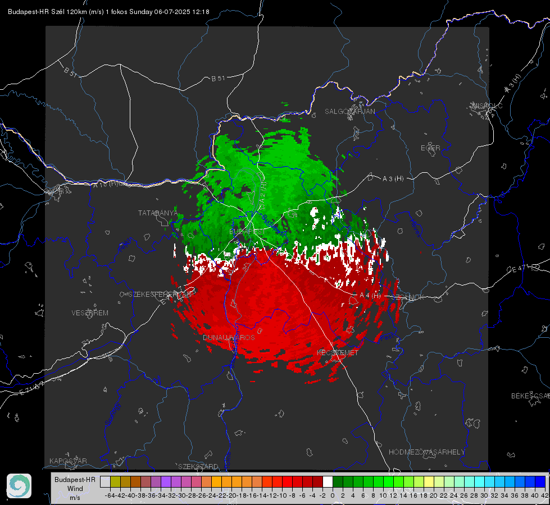Click the 24 value on the legend scale
The height and width of the screenshot is (505, 550).
point(454,495)
